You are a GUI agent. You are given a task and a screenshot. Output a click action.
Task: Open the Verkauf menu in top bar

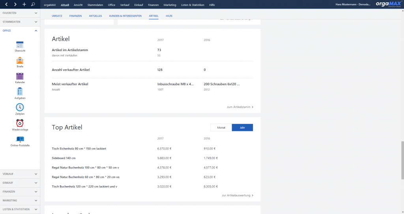[x=125, y=5]
